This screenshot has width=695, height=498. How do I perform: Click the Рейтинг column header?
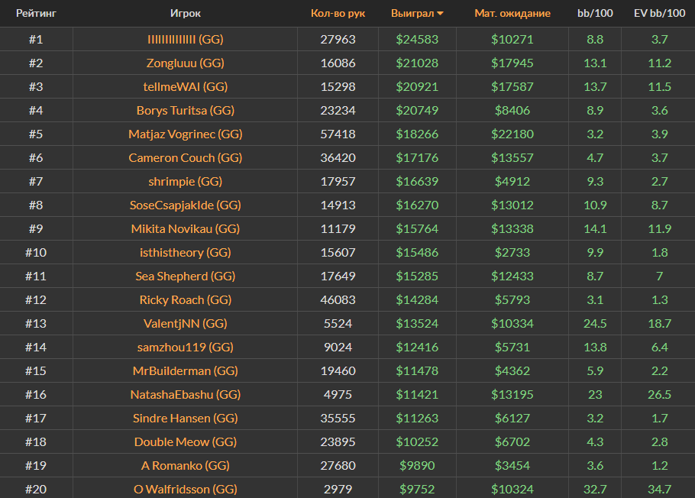pyautogui.click(x=36, y=14)
